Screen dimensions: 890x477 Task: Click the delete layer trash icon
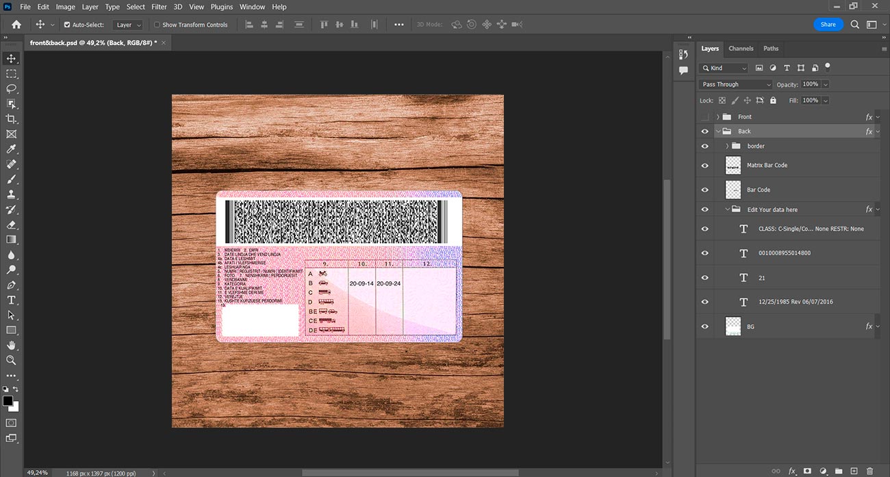(869, 471)
